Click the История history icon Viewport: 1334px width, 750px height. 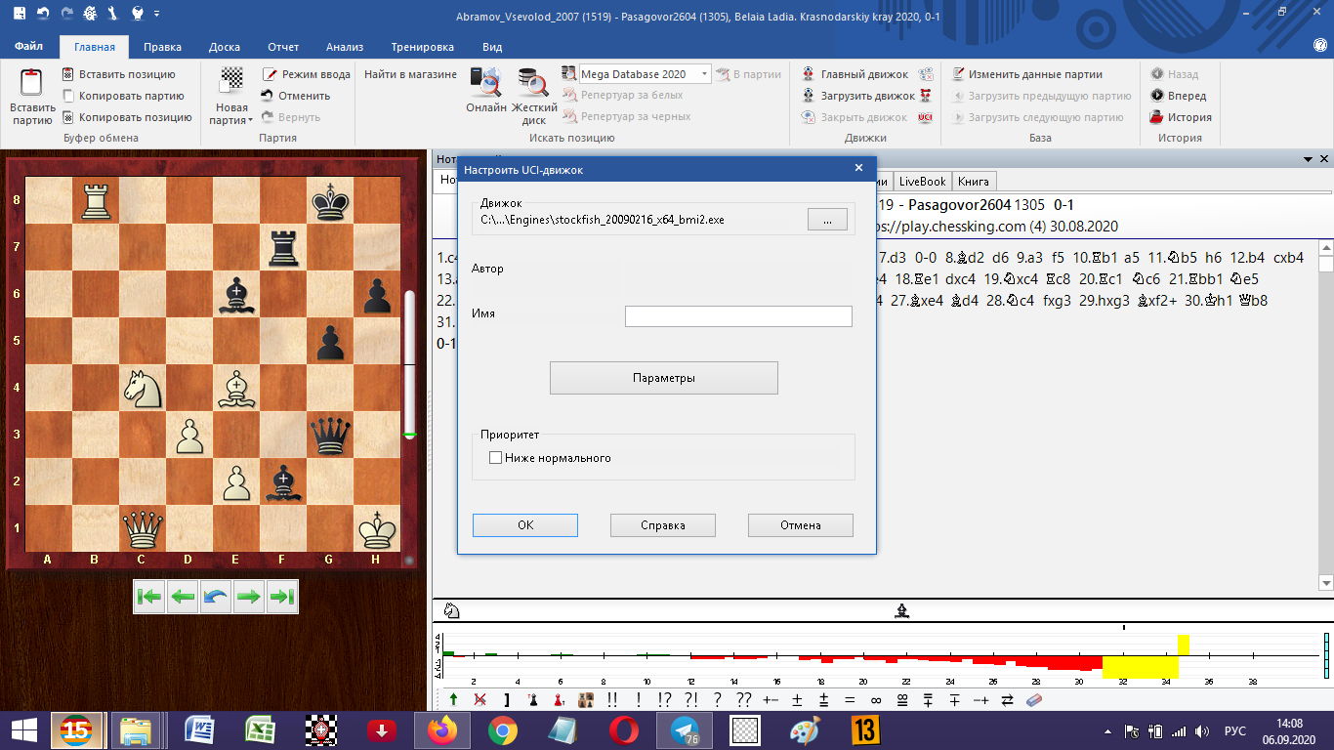pos(1157,117)
